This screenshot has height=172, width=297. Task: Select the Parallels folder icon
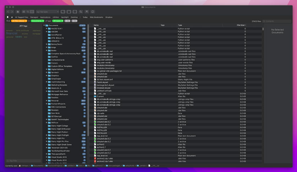click(x=49, y=98)
